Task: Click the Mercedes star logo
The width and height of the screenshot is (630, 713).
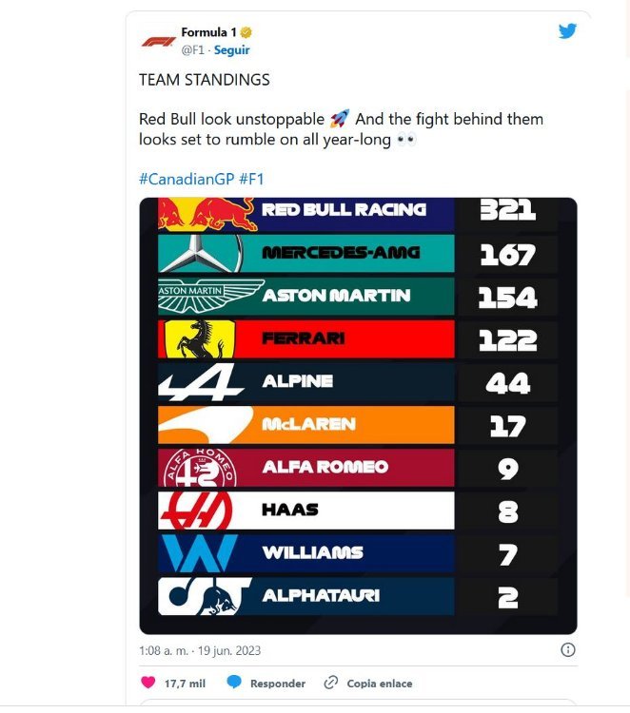Action: tap(200, 254)
